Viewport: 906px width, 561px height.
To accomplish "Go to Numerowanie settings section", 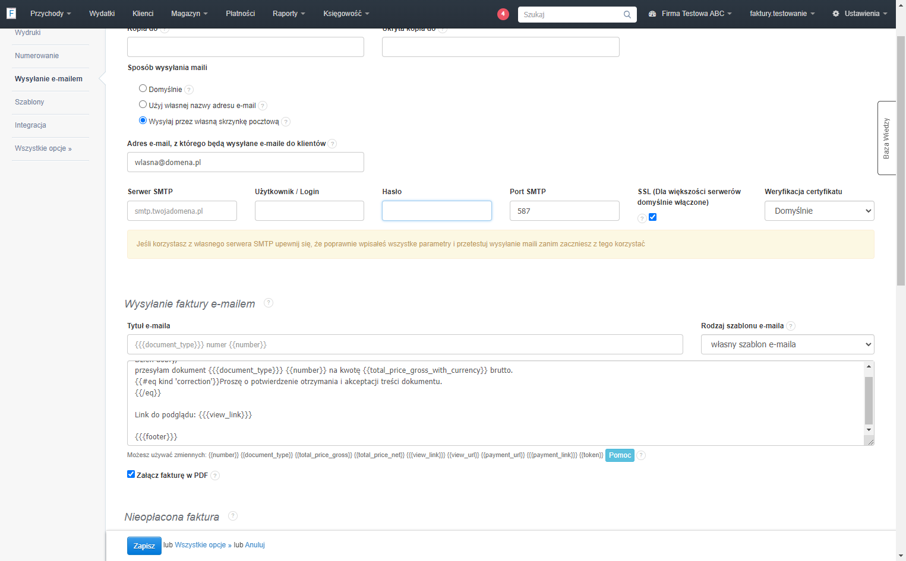I will pos(37,56).
